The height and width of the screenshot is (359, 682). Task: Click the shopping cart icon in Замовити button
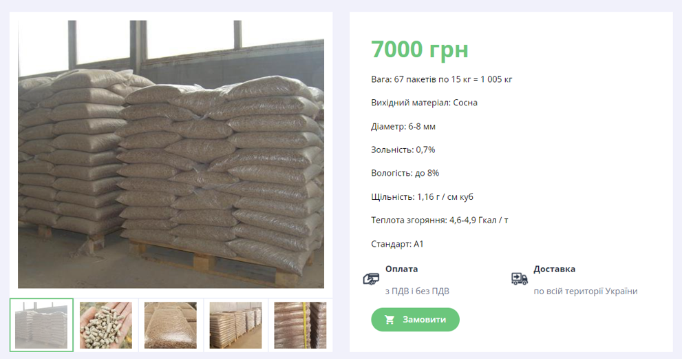(x=390, y=320)
